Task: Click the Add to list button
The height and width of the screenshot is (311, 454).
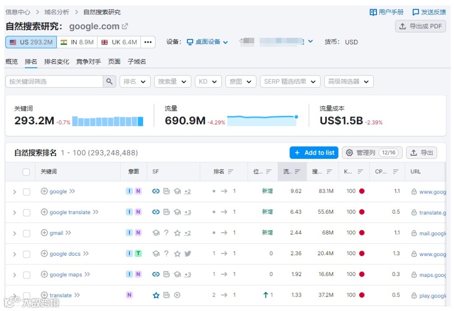Action: click(314, 153)
